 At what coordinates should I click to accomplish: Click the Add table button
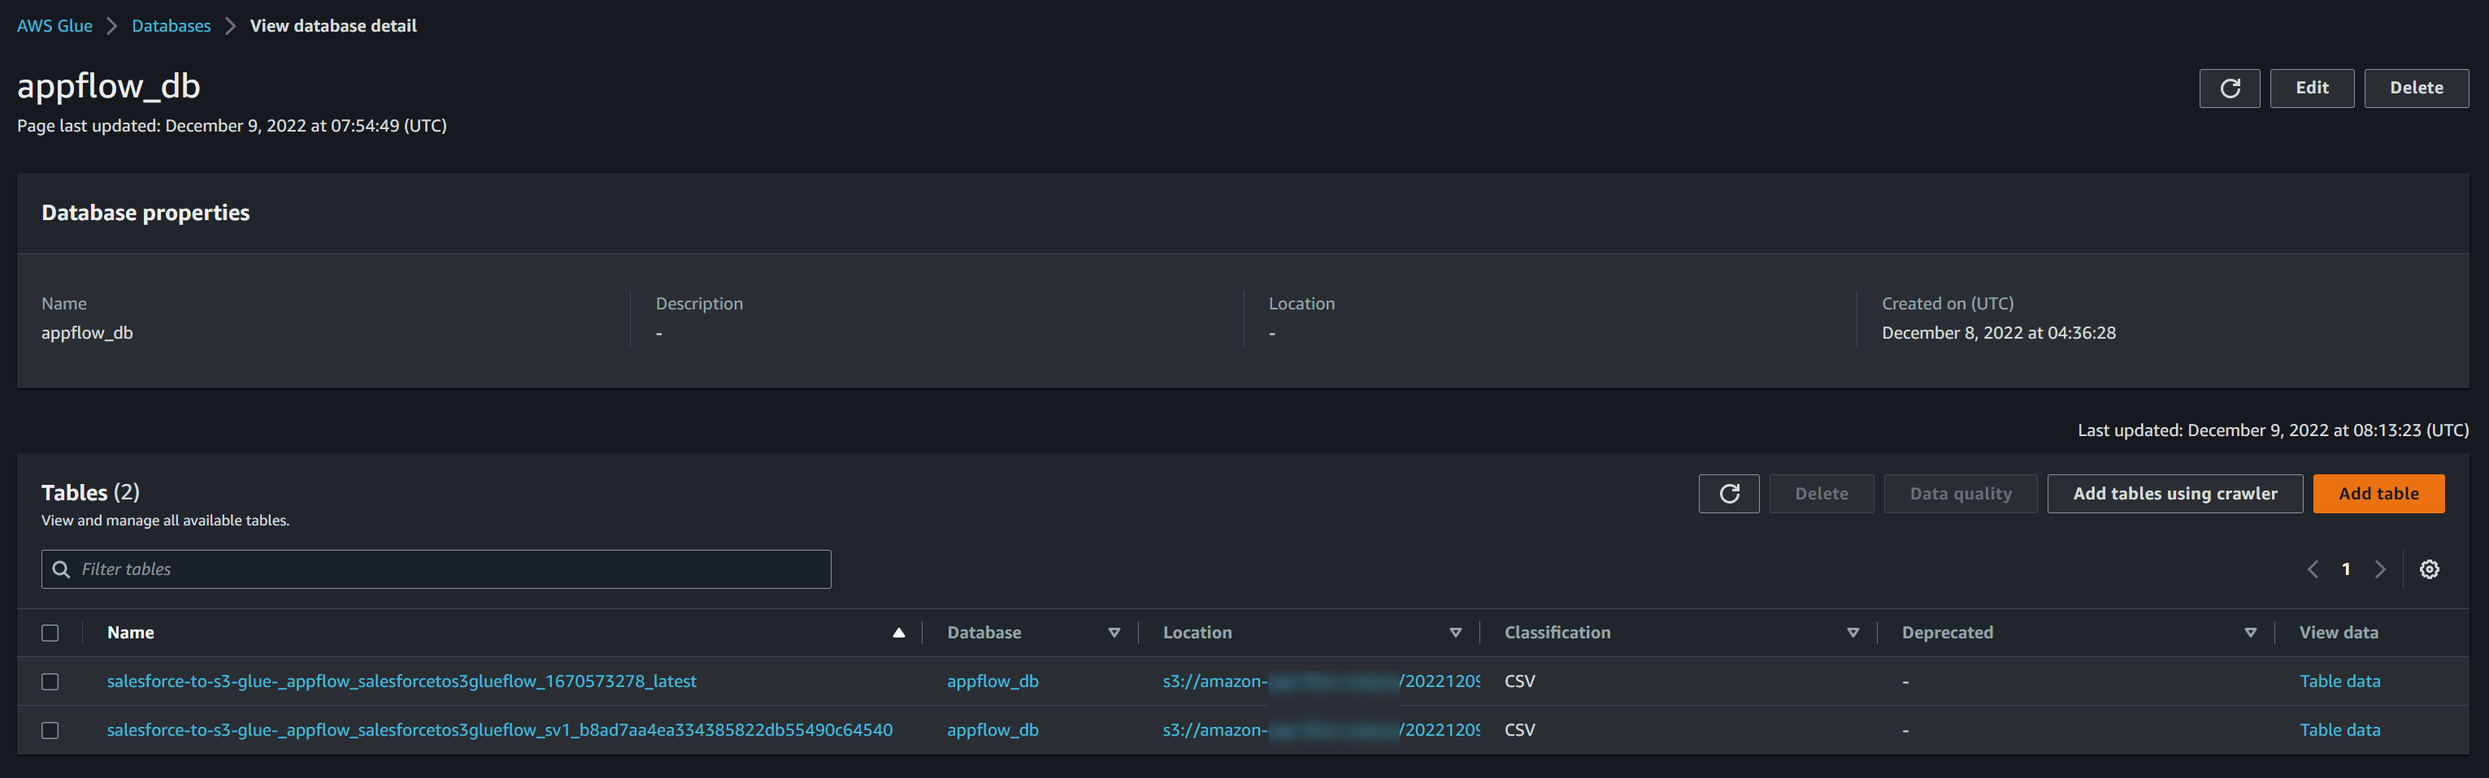click(2378, 493)
